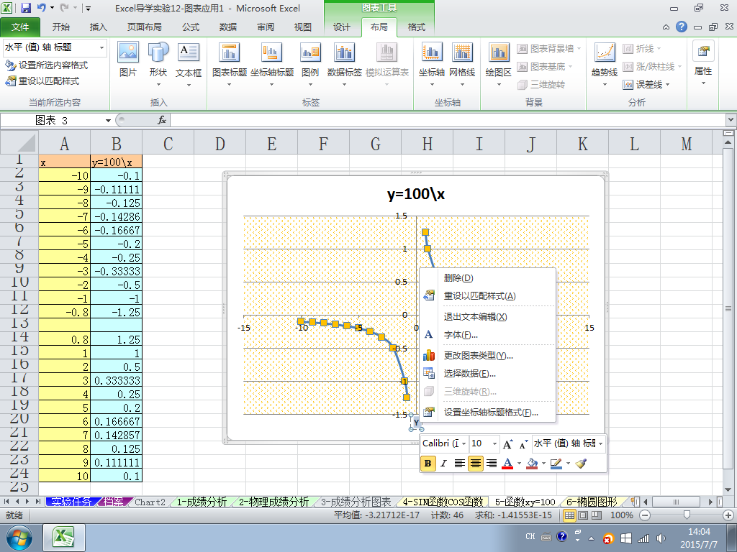Screen dimensions: 737x552
Task: Click the red font color A swatch
Action: 507,464
